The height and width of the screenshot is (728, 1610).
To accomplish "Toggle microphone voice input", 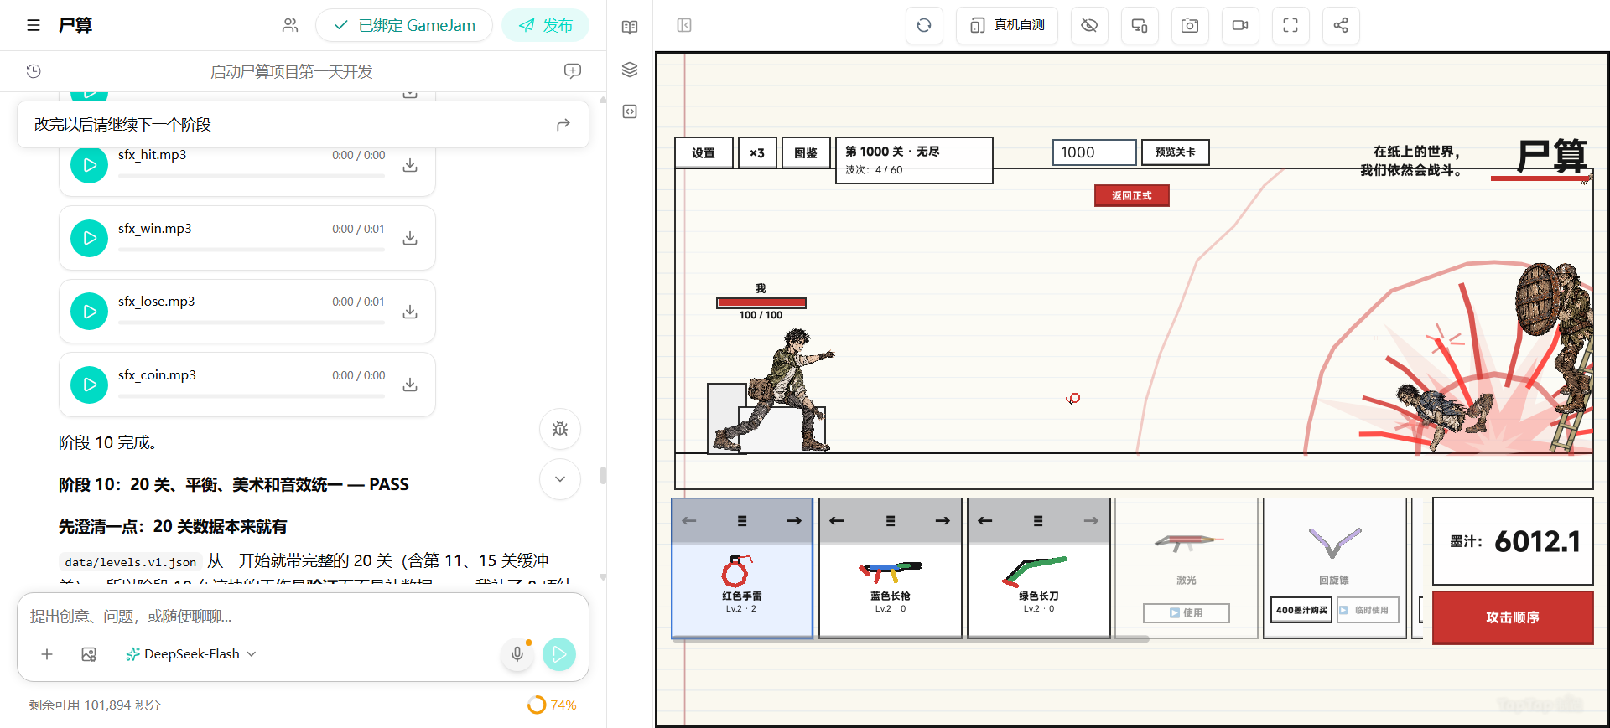I will tap(517, 654).
